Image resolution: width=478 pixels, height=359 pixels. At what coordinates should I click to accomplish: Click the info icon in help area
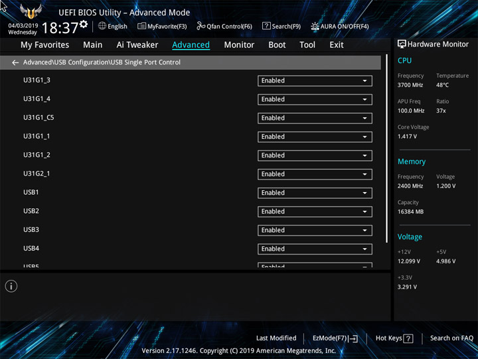click(11, 286)
